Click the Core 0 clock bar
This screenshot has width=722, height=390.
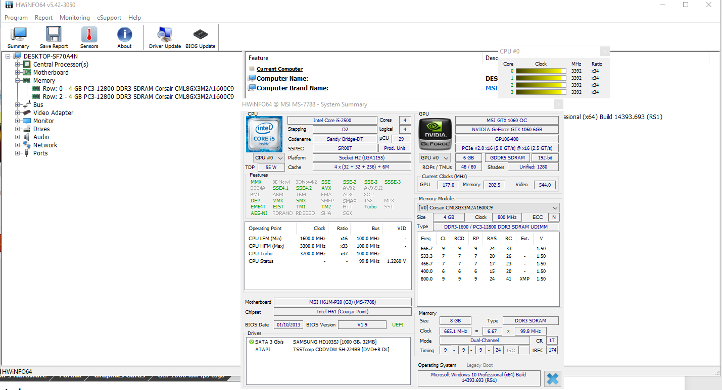coord(541,71)
